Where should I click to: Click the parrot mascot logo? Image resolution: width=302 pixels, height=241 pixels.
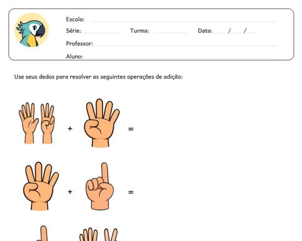[x=31, y=30]
